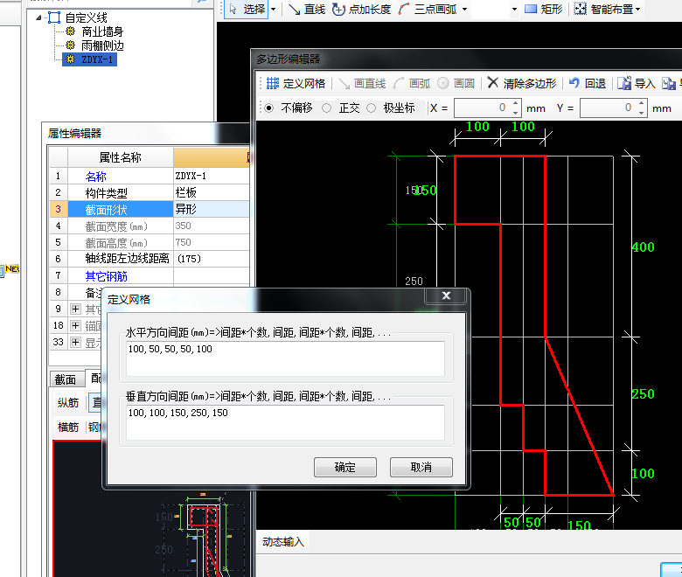Select 商业墙身 in the tree
The width and height of the screenshot is (682, 577).
[102, 31]
